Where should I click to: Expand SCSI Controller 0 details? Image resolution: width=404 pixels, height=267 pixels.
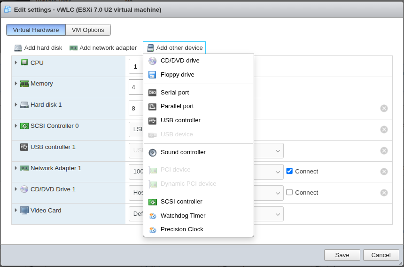pyautogui.click(x=16, y=126)
